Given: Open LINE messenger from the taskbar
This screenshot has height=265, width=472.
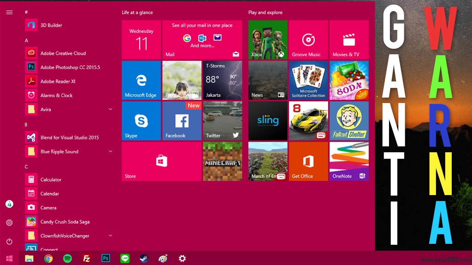Looking at the screenshot, I should (x=125, y=259).
